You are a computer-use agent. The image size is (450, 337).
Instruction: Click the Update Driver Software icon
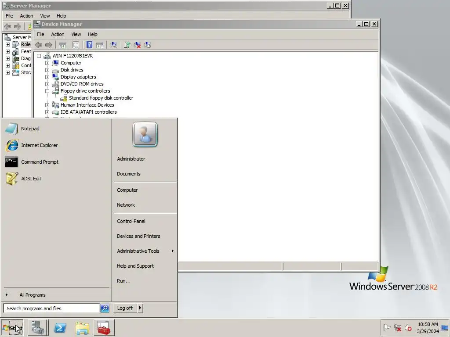(x=127, y=45)
